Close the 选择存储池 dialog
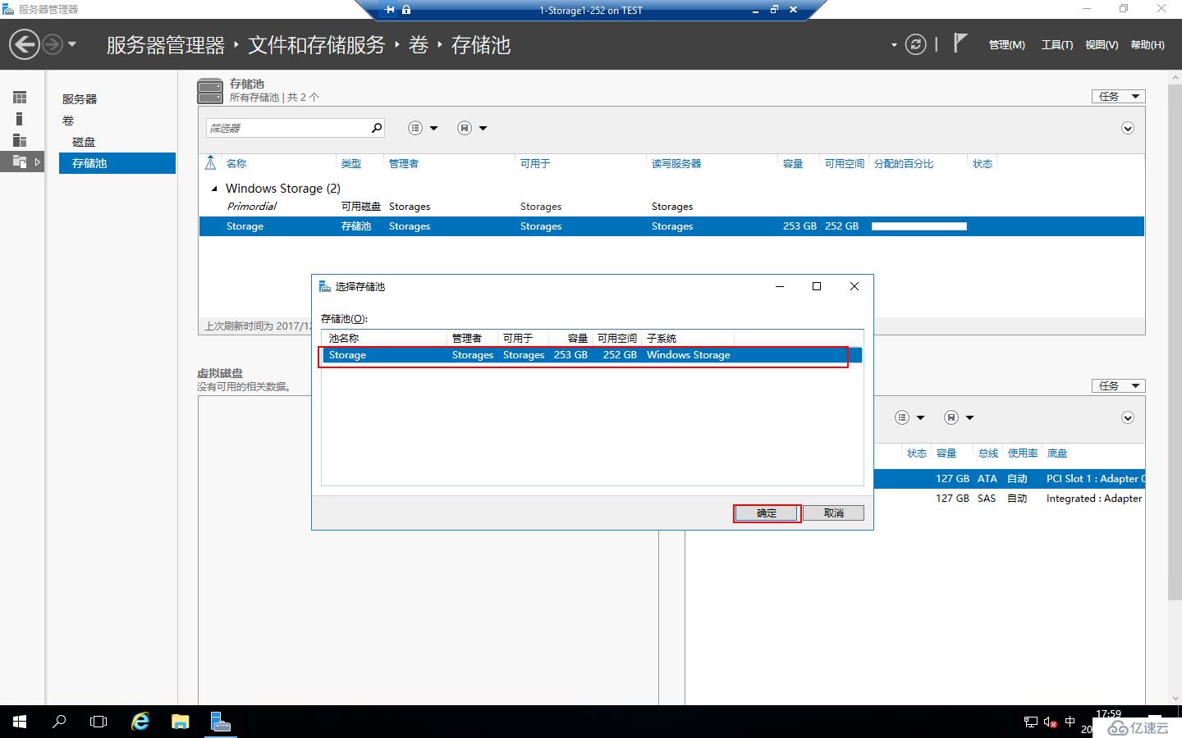 point(854,286)
